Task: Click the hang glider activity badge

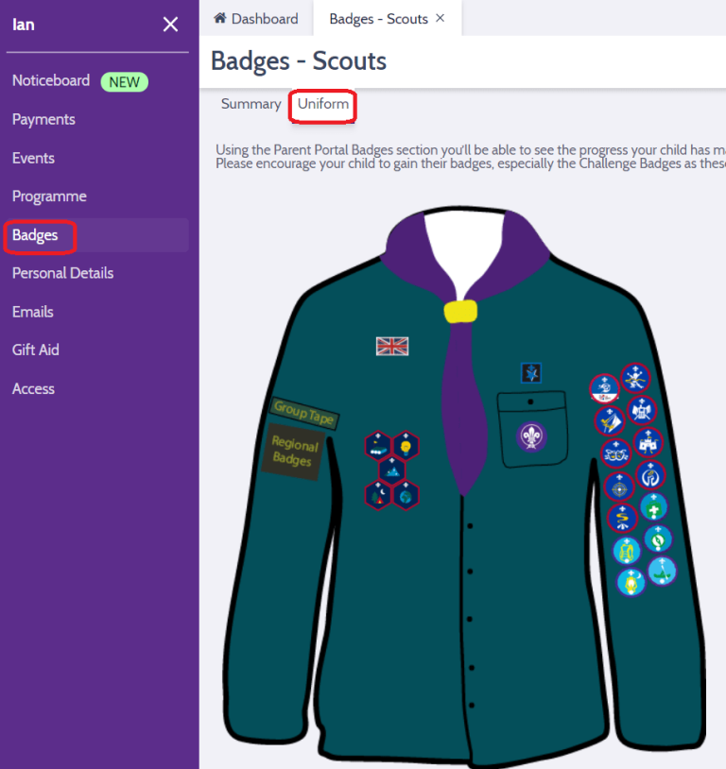Action: coord(609,420)
